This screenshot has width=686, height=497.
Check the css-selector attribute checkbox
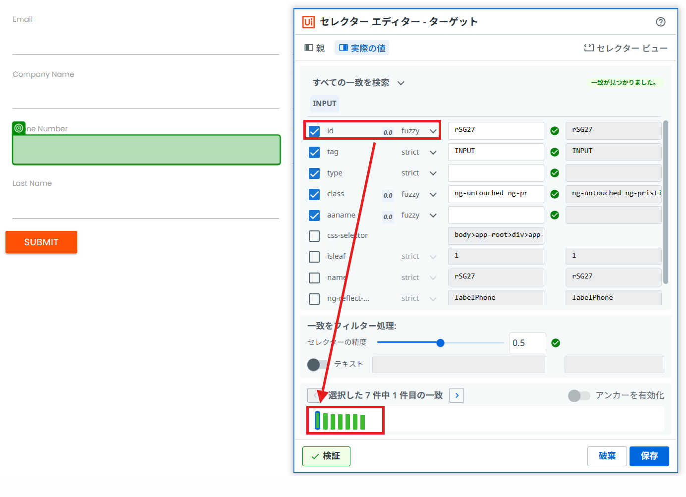point(314,236)
